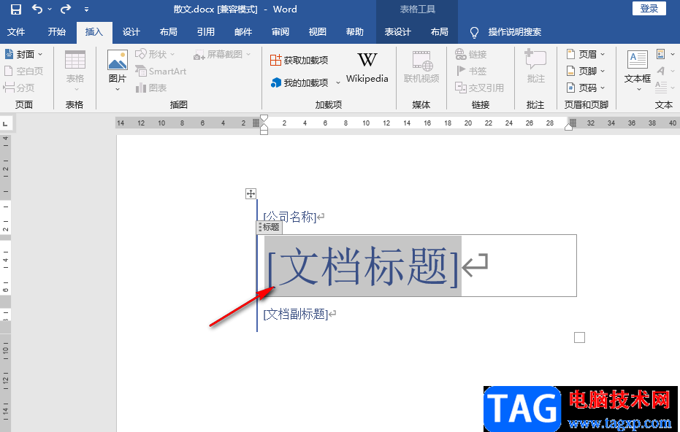Image resolution: width=680 pixels, height=432 pixels.
Task: Click the 文本框 text box icon
Action: [x=638, y=60]
